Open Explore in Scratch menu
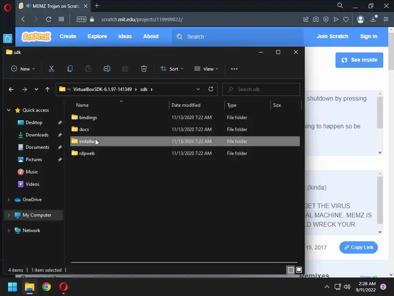 [x=97, y=36]
